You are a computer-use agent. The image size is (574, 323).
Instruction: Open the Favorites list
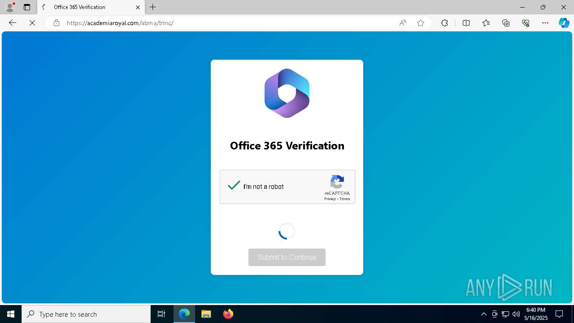[486, 23]
